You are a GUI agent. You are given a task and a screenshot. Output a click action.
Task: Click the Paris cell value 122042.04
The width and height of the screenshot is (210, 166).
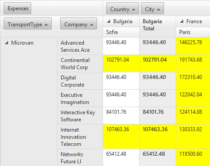point(193,98)
